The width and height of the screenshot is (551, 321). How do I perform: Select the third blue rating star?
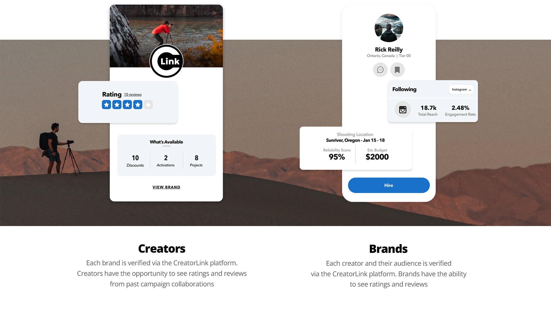[x=127, y=105]
